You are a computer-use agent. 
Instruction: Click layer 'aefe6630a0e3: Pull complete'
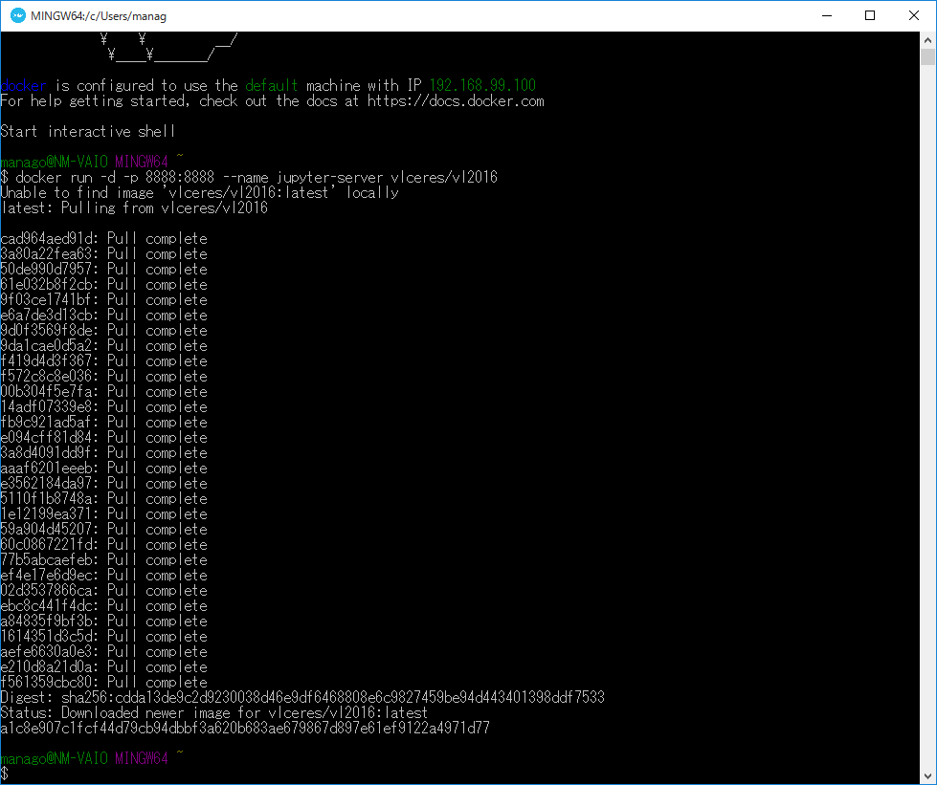(x=104, y=652)
